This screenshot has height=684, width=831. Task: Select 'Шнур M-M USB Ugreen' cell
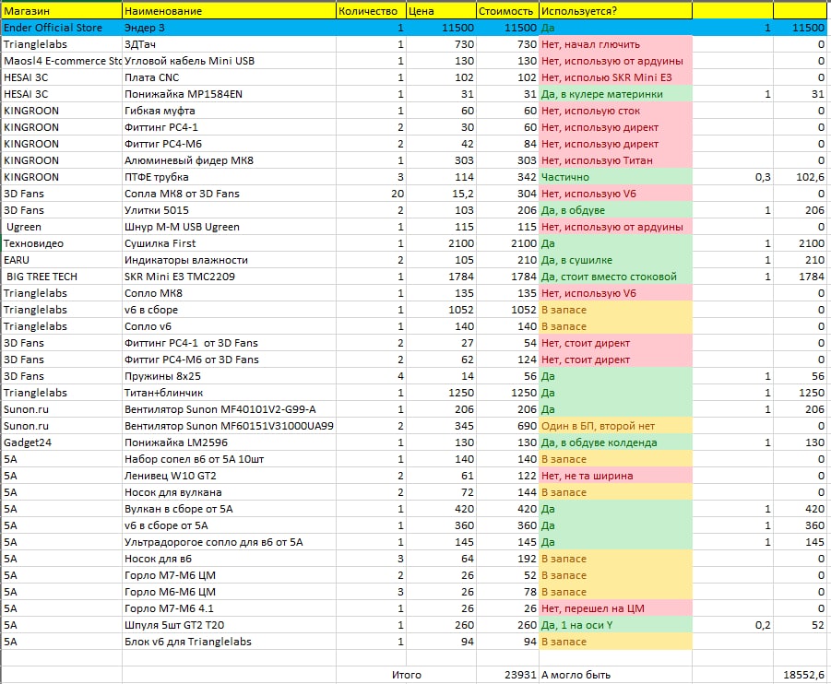click(x=229, y=227)
